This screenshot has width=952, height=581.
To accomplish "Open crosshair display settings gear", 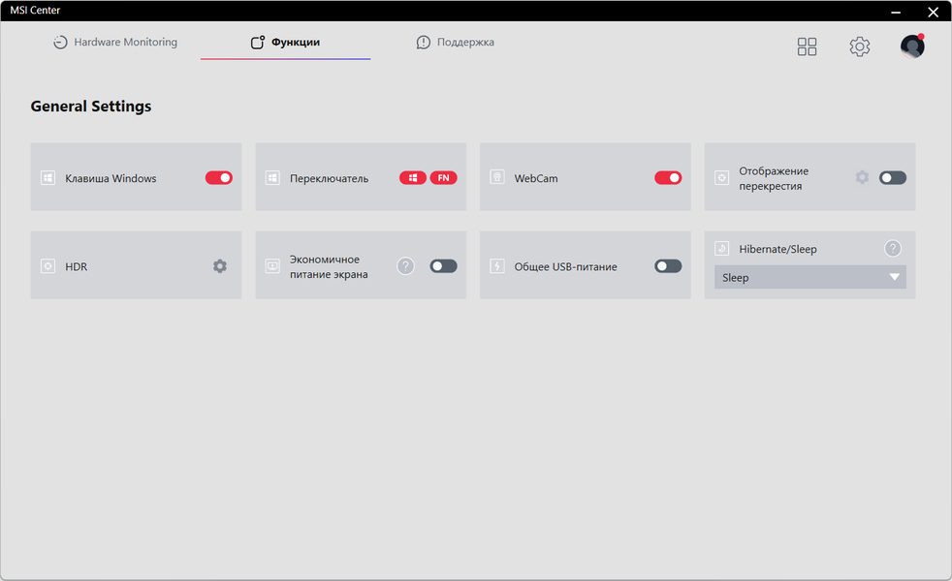I will coord(862,177).
